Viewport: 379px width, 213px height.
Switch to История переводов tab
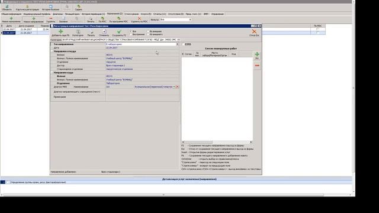click(93, 14)
